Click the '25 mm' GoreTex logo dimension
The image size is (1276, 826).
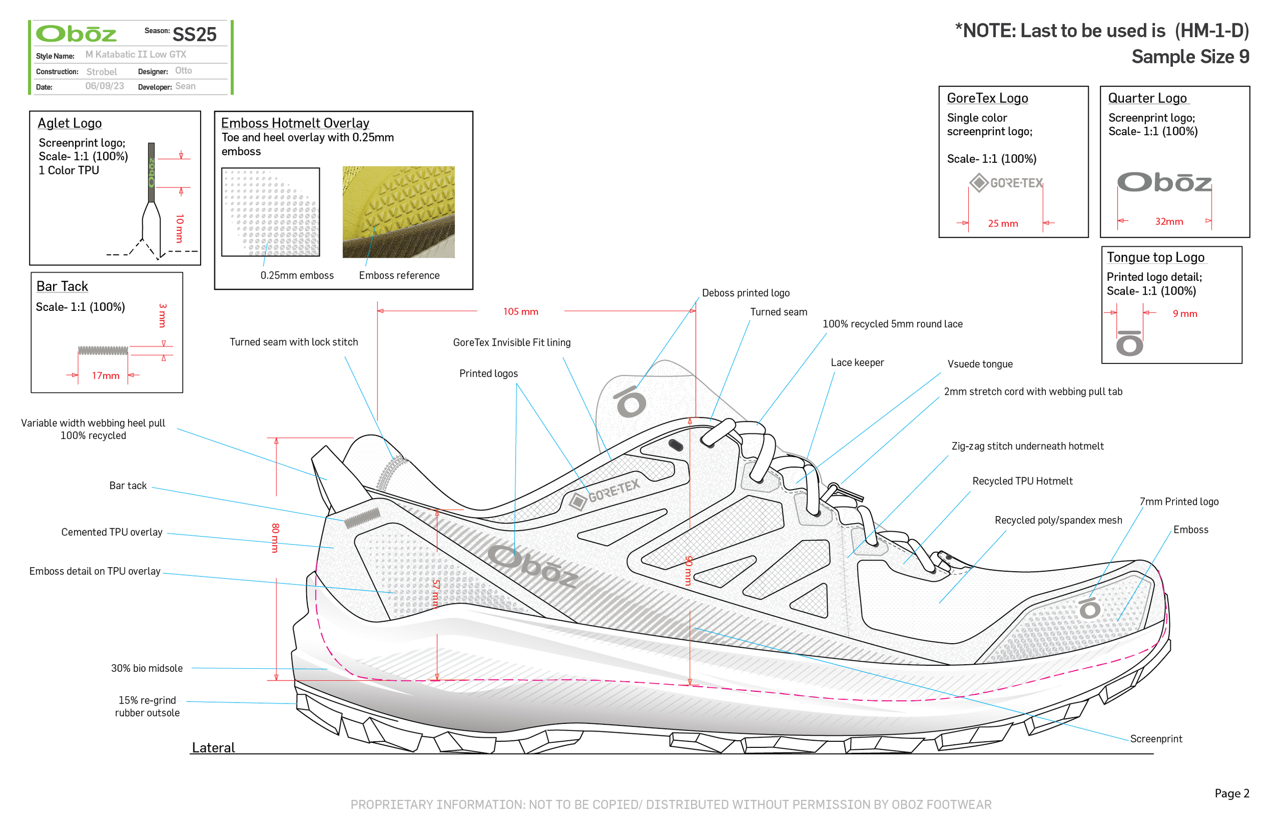[1002, 223]
